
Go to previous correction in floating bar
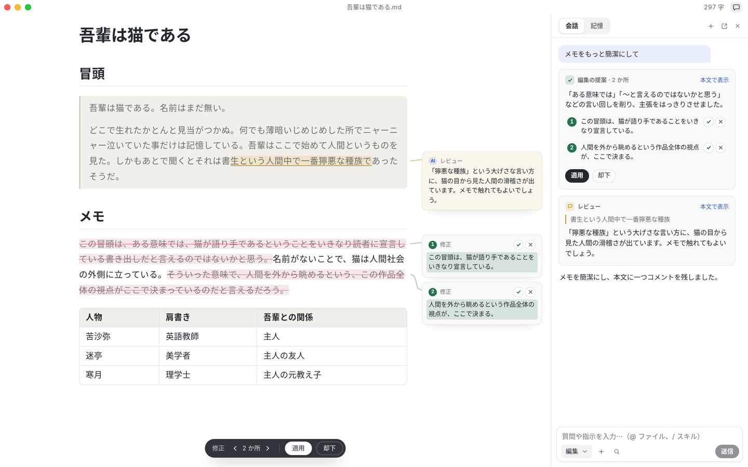coord(235,448)
